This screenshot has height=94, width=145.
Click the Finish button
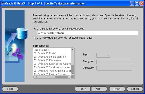(x=117, y=89)
